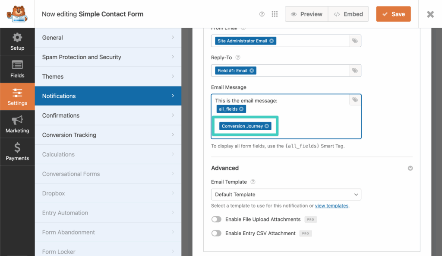Open the Email Template dropdown
This screenshot has width=442, height=256.
[x=286, y=195]
